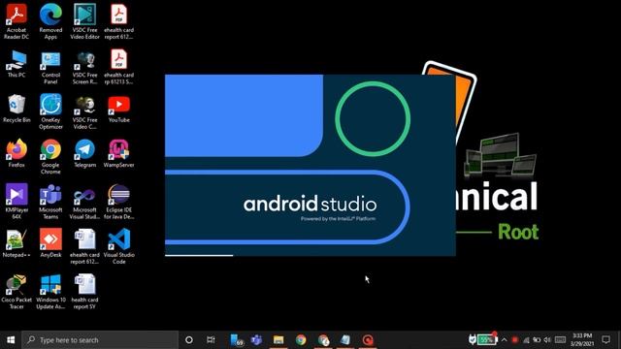Open Acrobat Reader DC desktop shortcut
The height and width of the screenshot is (349, 621).
click(x=16, y=21)
